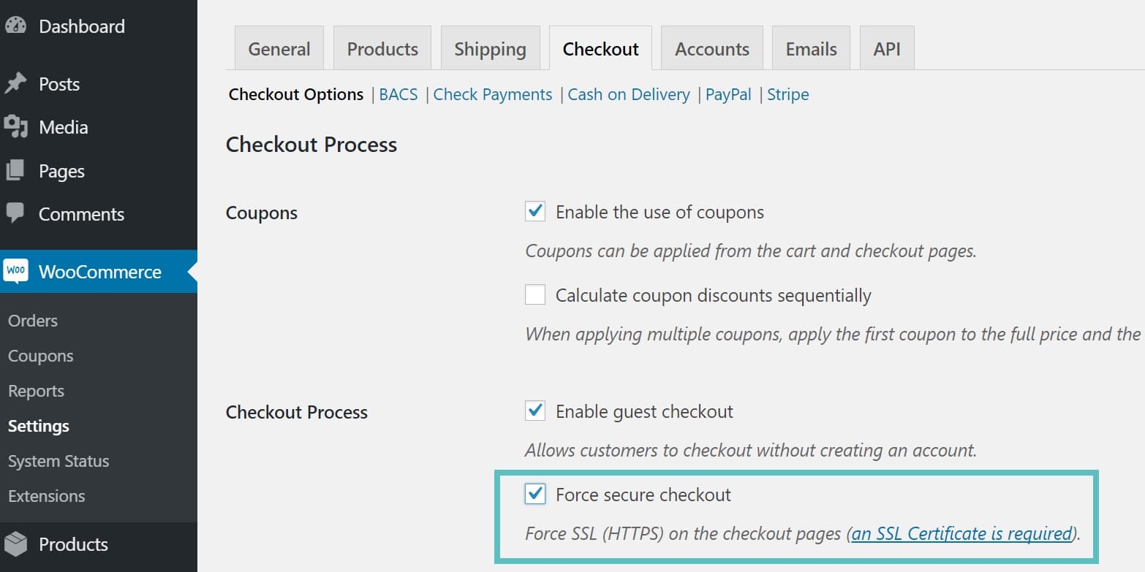The height and width of the screenshot is (572, 1145).
Task: Open the Dashboard using its gauge icon
Action: [16, 26]
